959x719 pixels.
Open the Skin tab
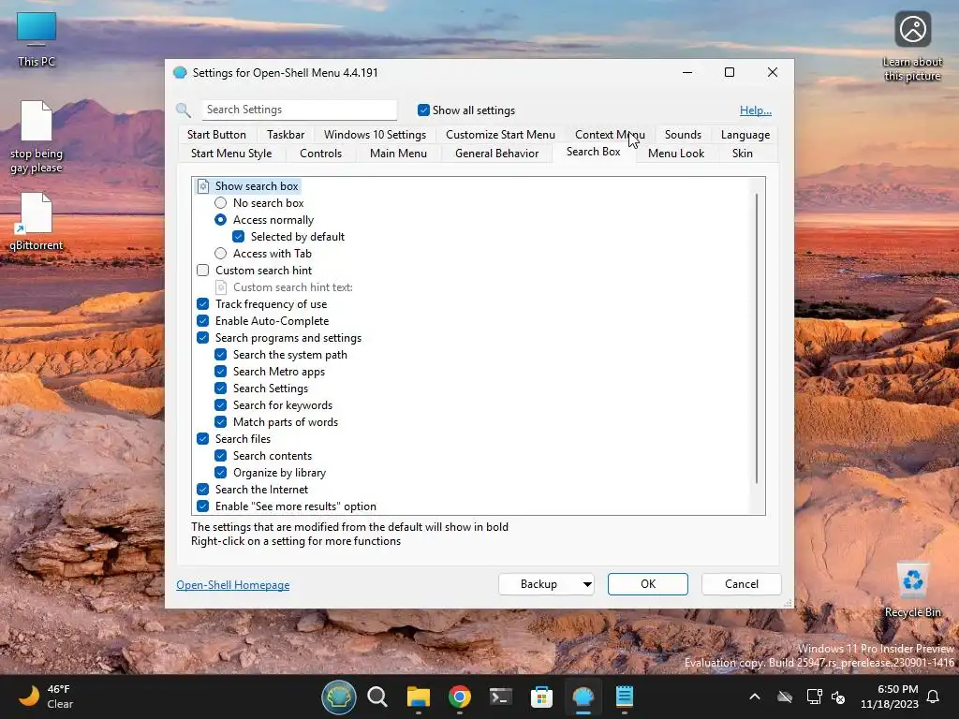[x=743, y=154]
